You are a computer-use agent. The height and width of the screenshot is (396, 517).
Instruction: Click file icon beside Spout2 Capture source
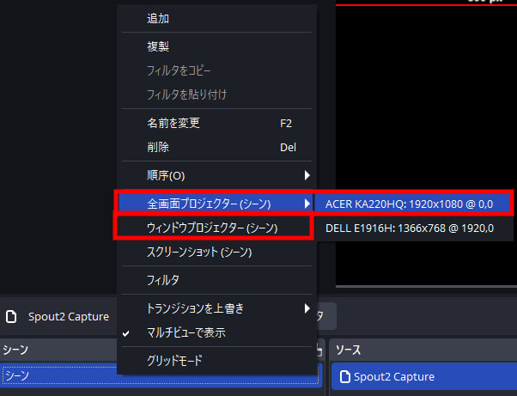click(345, 376)
